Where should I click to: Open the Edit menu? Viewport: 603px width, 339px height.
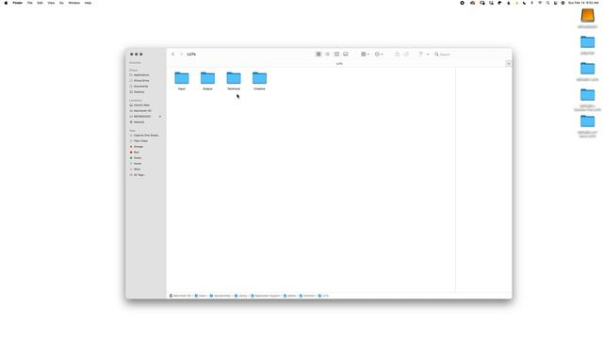point(40,3)
